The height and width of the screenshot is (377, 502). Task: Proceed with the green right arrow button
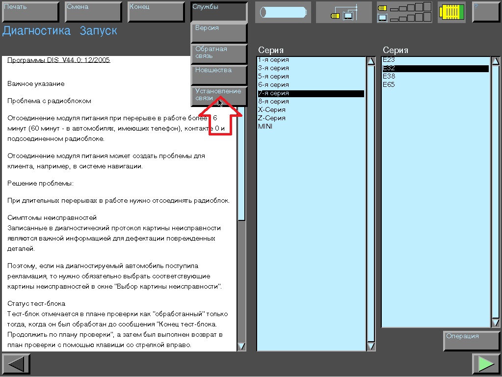click(x=486, y=364)
